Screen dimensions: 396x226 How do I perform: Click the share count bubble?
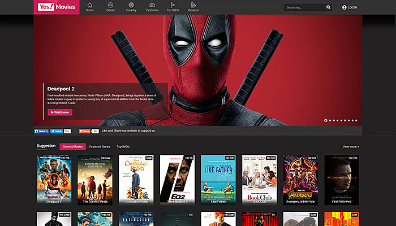(95, 131)
